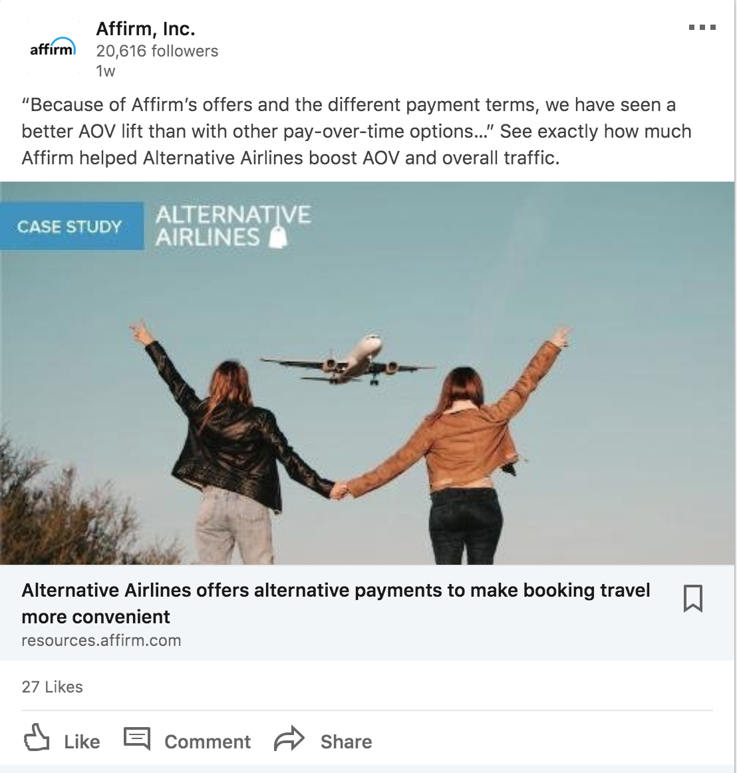
Task: View the 27 Likes reactions list
Action: [x=53, y=687]
